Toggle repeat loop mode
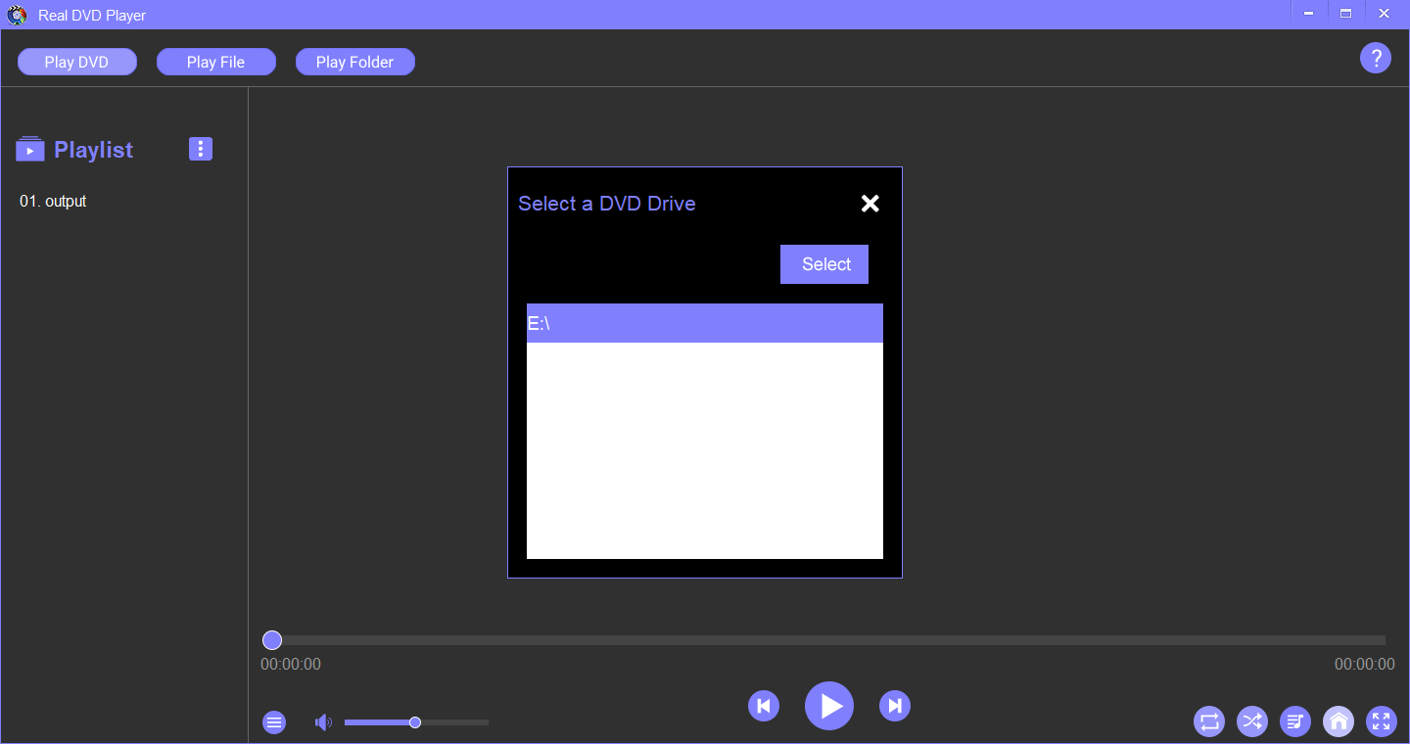Image resolution: width=1410 pixels, height=744 pixels. click(x=1209, y=721)
